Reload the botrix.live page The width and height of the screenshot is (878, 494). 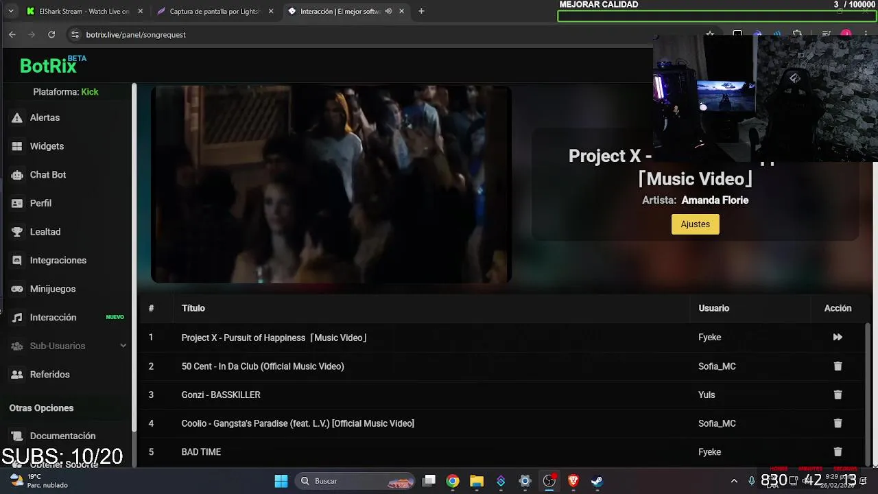click(51, 34)
